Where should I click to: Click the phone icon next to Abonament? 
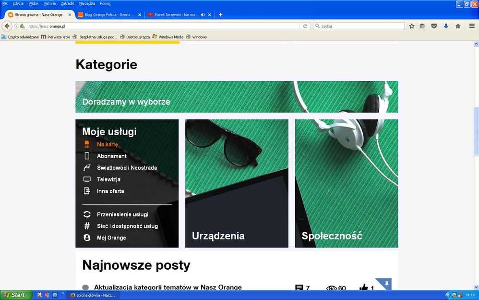click(87, 156)
